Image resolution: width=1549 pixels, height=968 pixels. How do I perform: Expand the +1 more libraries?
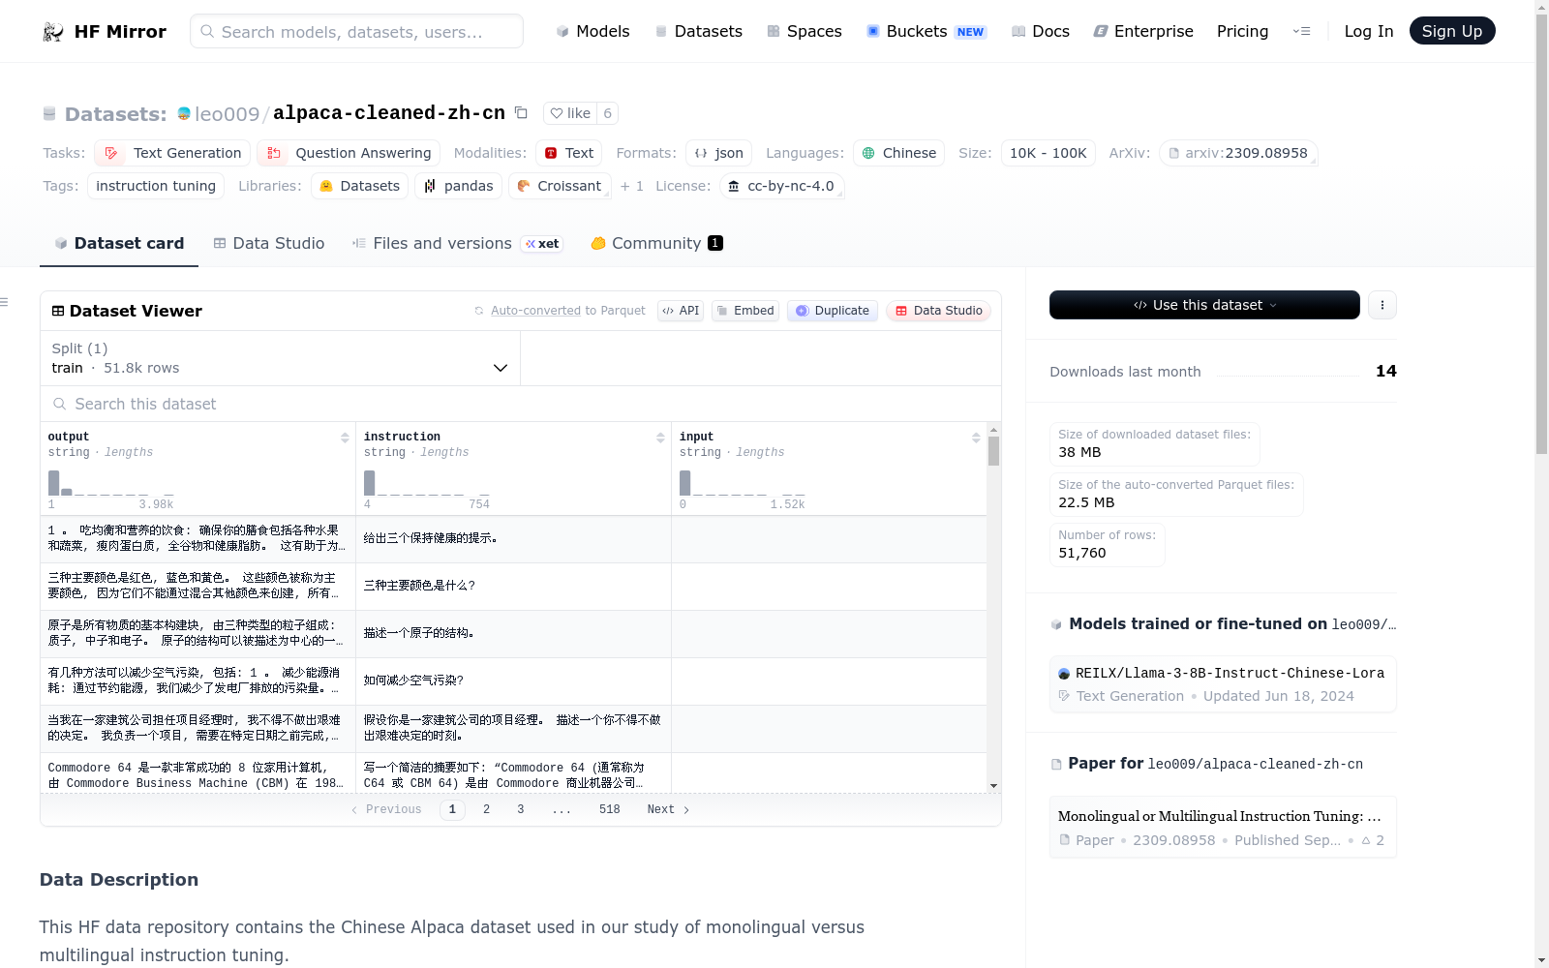click(632, 186)
